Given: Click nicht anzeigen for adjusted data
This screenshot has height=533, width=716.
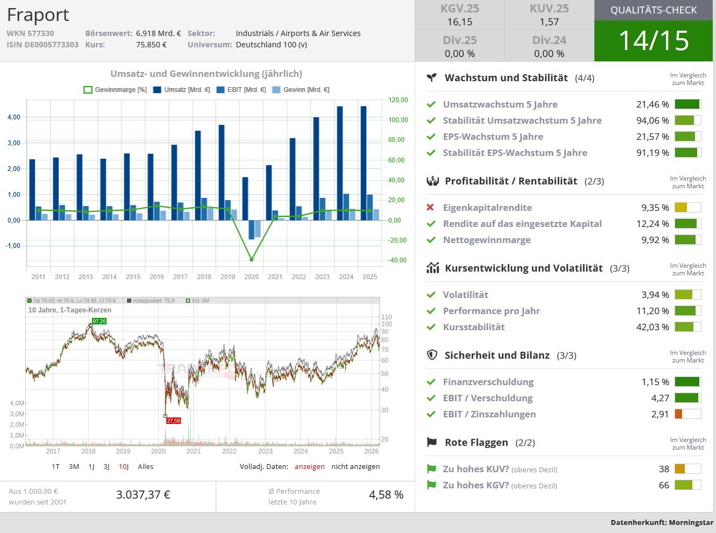Looking at the screenshot, I should point(355,466).
